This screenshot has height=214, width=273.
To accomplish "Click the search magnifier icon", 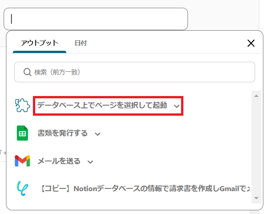I will (x=27, y=72).
